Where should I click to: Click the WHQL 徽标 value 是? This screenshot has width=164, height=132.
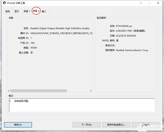(117, 41)
